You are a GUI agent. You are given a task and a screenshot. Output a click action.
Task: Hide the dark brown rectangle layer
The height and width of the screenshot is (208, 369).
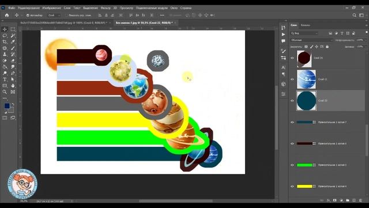[x=292, y=144]
